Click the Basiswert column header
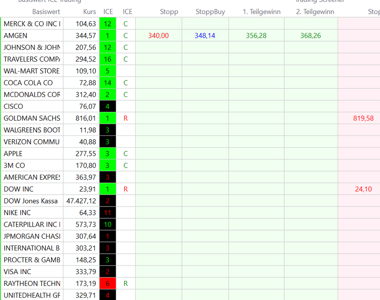This screenshot has height=300, width=380. pyautogui.click(x=46, y=12)
